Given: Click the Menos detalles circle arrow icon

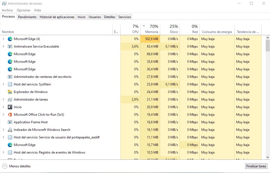Looking at the screenshot, I should pyautogui.click(x=5, y=166).
